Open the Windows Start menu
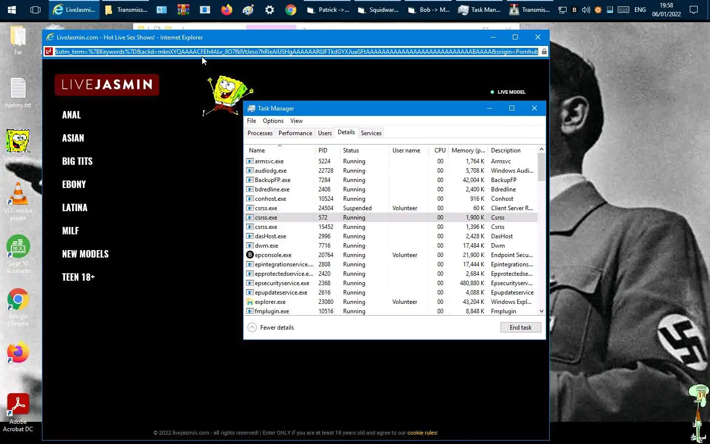Screen dimensions: 710x444 [12, 9]
